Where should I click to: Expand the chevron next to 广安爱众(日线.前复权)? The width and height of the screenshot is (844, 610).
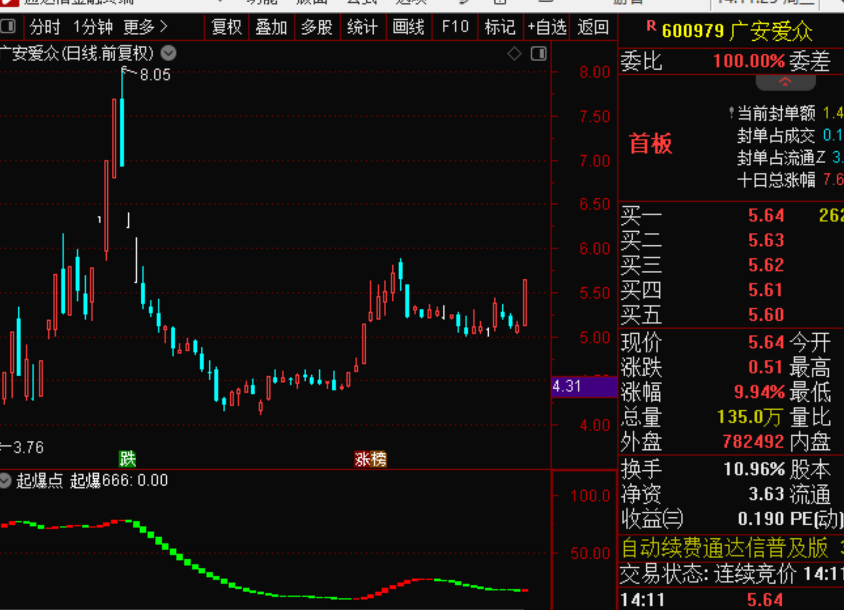click(x=168, y=53)
